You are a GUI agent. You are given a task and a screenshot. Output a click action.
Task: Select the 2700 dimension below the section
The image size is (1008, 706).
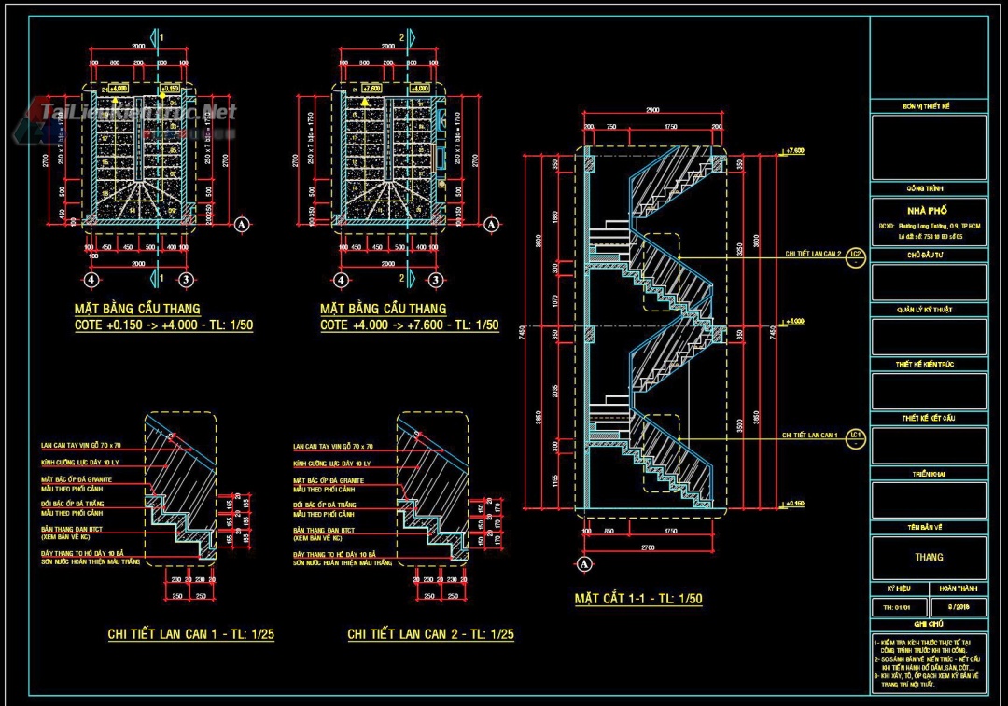648,547
